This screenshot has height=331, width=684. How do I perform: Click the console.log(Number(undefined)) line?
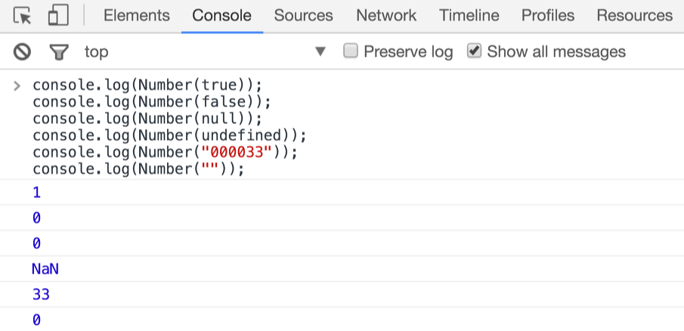(x=170, y=135)
